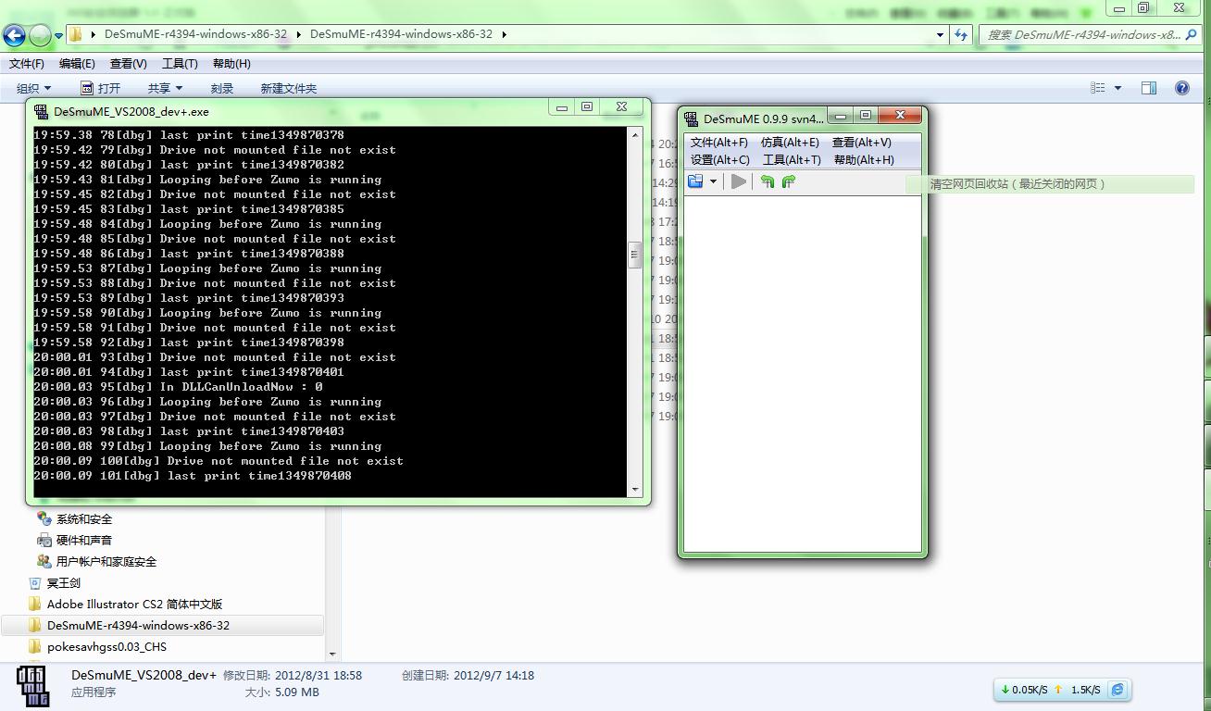This screenshot has width=1211, height=711.
Task: Click 系统和安全 shield icon
Action: point(44,519)
